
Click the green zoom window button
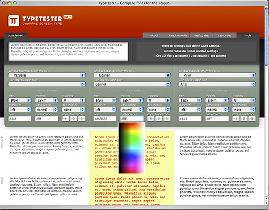tap(15, 3)
